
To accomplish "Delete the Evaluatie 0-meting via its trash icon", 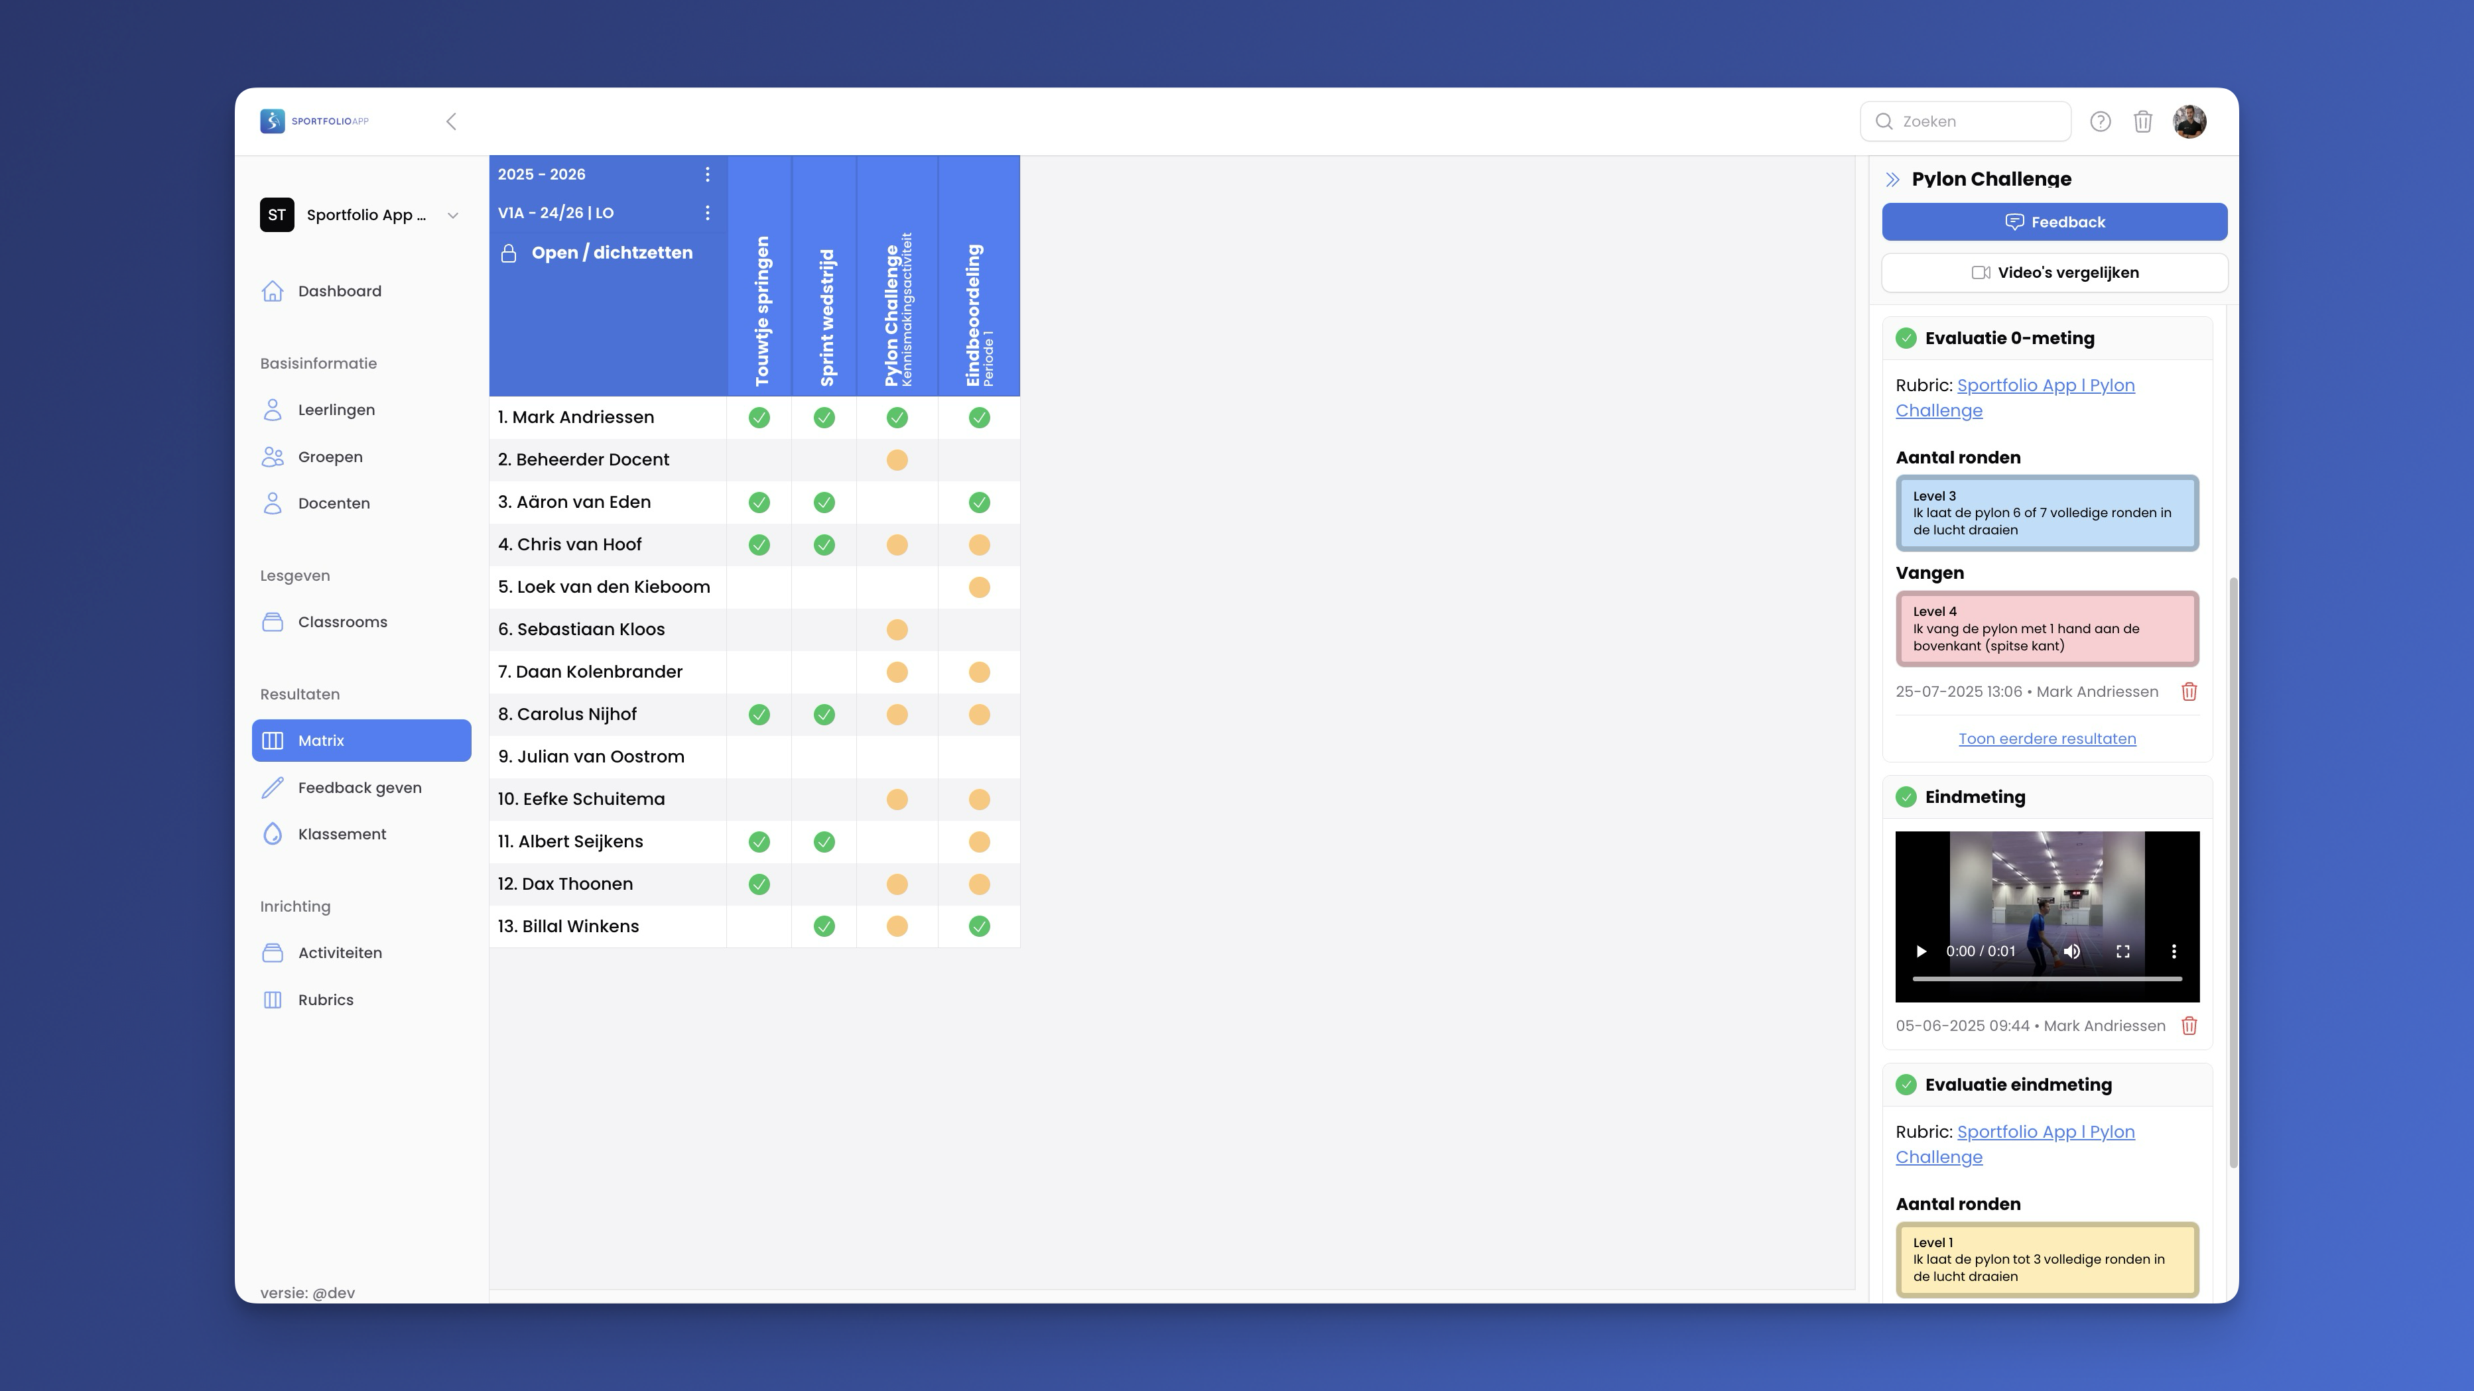I will pos(2189,691).
